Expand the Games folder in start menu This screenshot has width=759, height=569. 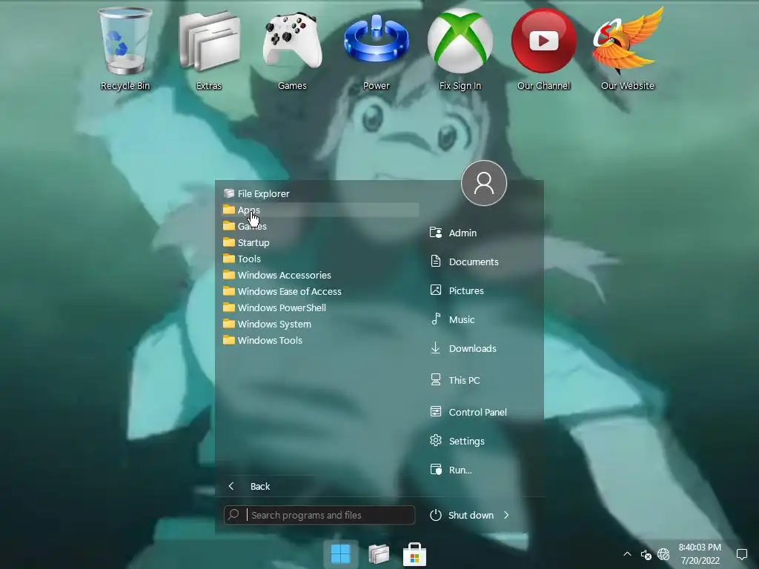coord(320,226)
